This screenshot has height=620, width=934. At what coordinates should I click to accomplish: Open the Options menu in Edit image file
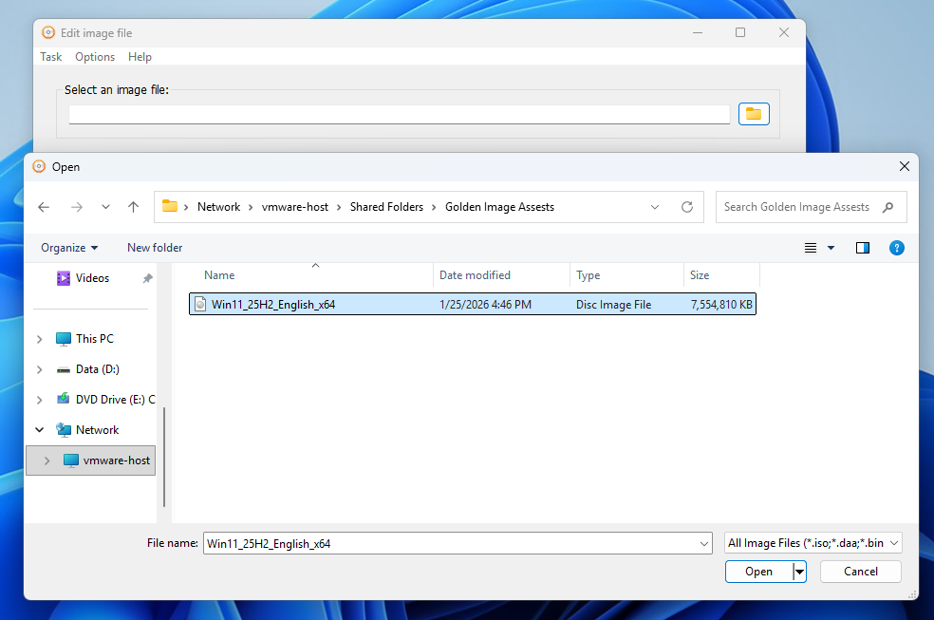pyautogui.click(x=95, y=57)
